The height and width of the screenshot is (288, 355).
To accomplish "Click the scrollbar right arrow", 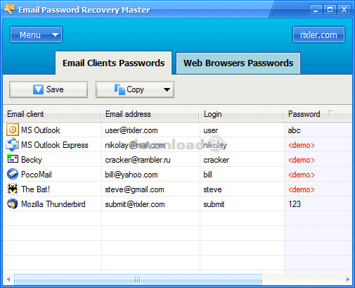I will 348,280.
